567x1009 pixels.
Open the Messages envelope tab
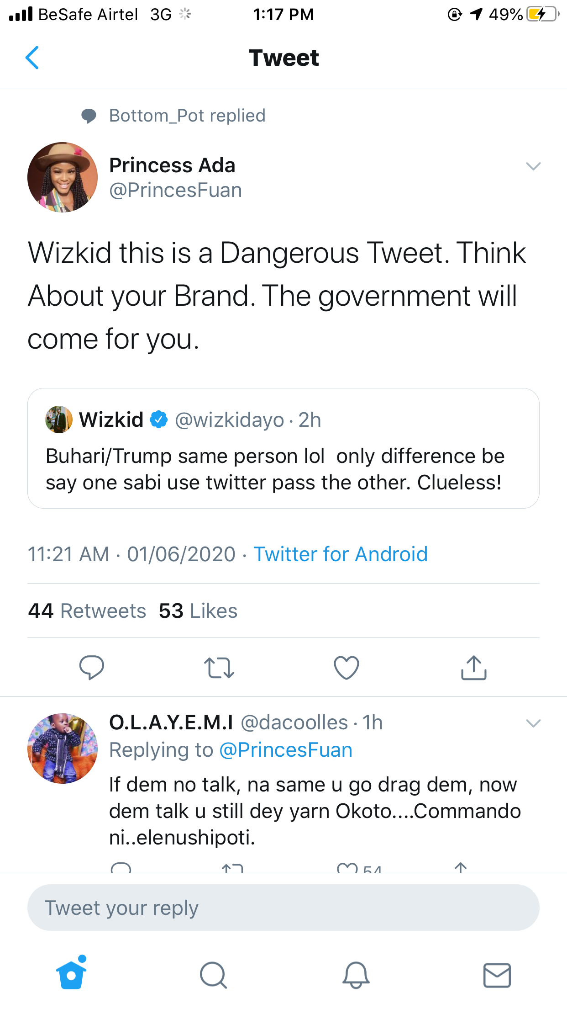click(497, 975)
